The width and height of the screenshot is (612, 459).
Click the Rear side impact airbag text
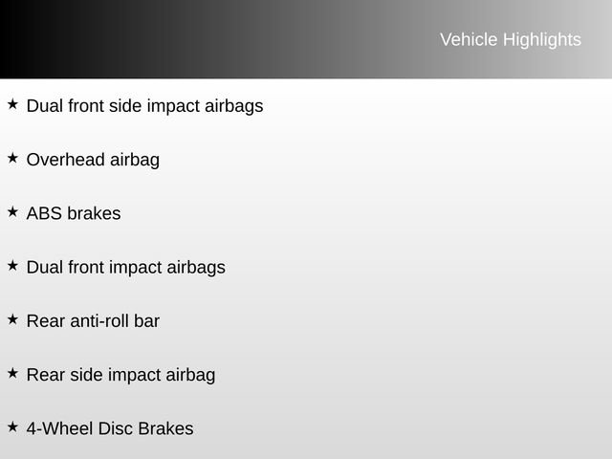point(120,375)
